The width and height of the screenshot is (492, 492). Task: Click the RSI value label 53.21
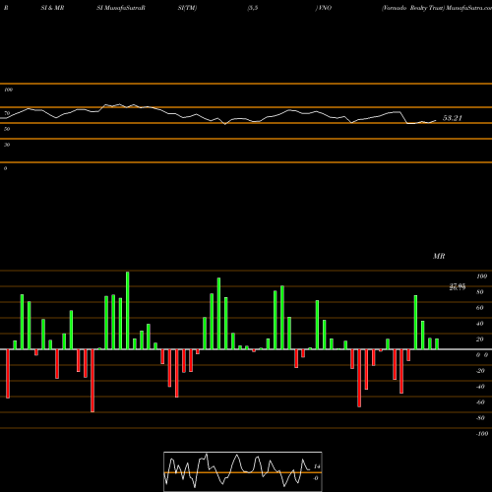coord(453,118)
